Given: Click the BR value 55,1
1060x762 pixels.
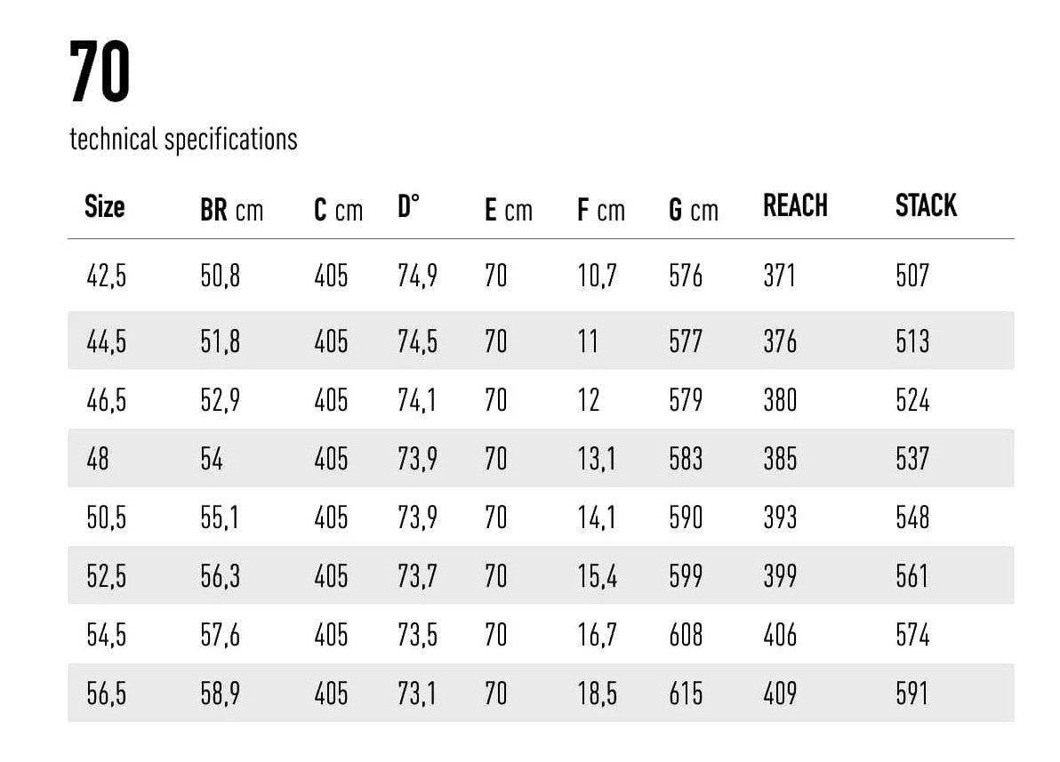Looking at the screenshot, I should point(220,517).
